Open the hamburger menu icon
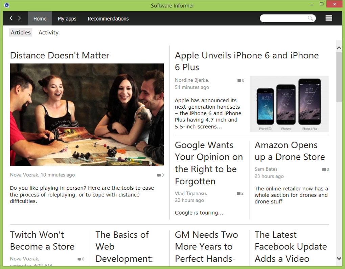 pyautogui.click(x=329, y=18)
